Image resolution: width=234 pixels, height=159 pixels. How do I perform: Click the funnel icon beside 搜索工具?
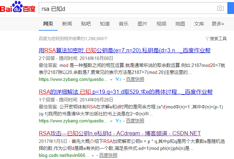coord(207,39)
